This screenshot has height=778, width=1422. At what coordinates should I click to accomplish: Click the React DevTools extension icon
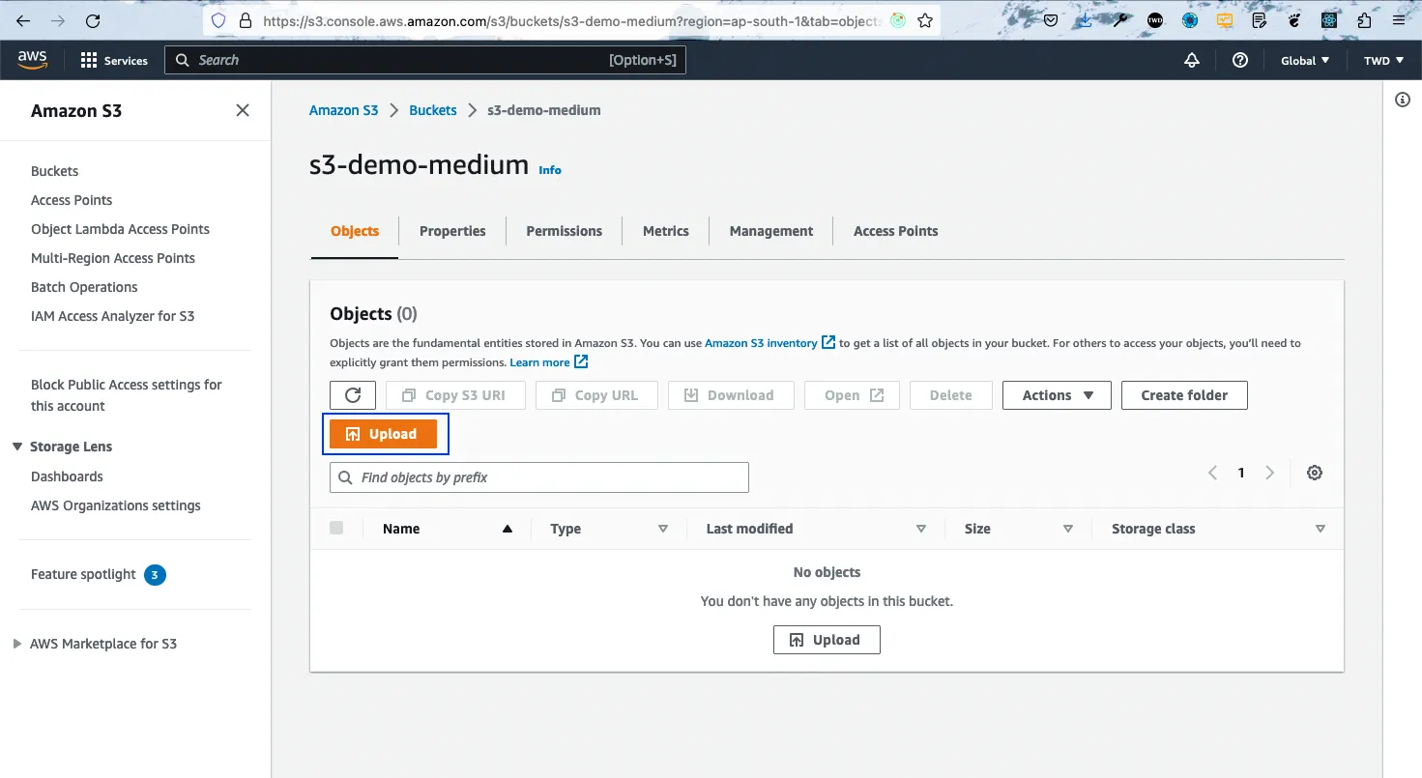(x=1329, y=20)
